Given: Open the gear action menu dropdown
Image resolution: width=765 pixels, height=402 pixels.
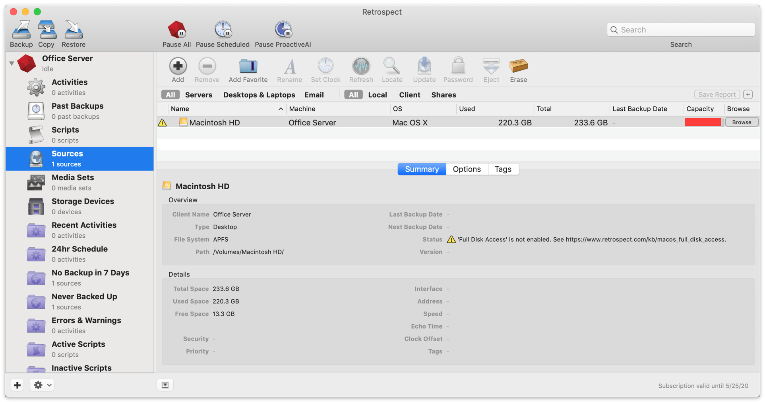Looking at the screenshot, I should [x=41, y=385].
